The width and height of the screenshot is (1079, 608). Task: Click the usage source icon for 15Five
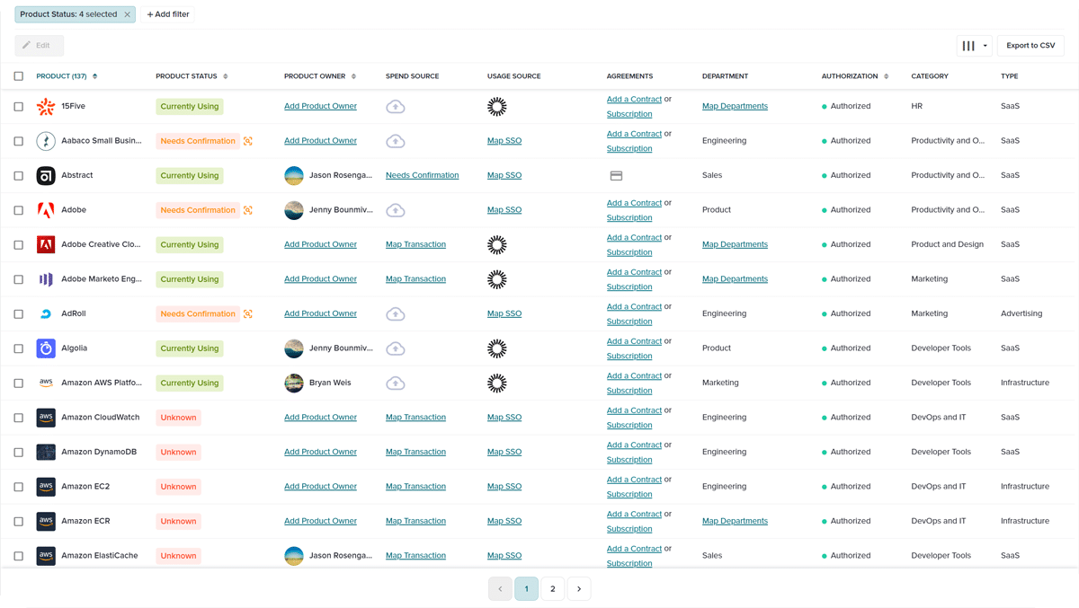497,107
